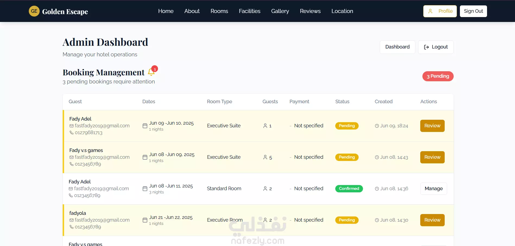Screen dimensions: 515x246
Task: Review the Jun 09 -Jun 10 booking
Action: click(432, 126)
